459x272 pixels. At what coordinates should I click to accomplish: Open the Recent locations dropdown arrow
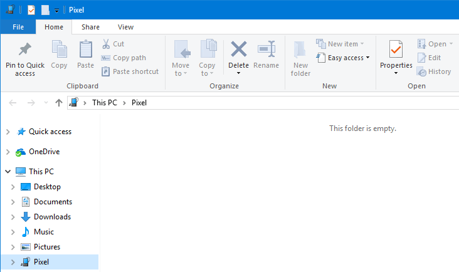tap(46, 103)
